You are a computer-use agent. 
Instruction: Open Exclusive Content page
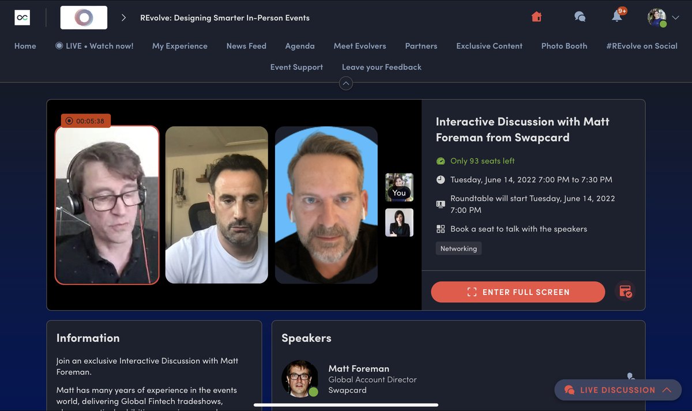click(x=489, y=46)
